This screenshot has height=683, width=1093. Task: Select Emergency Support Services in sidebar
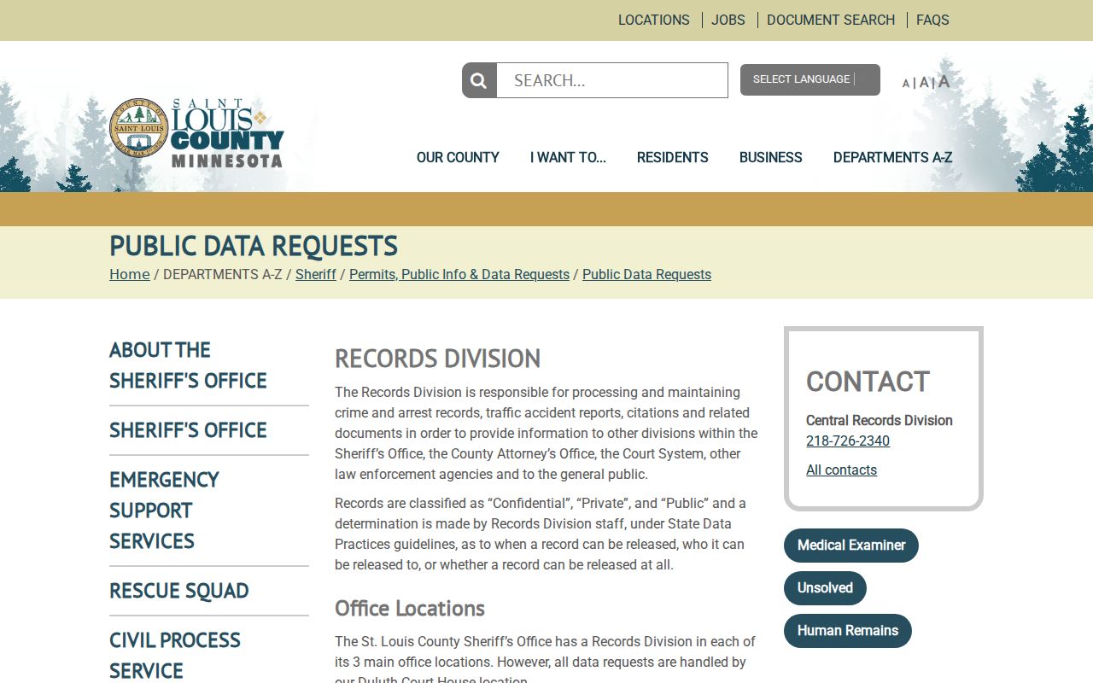(x=164, y=511)
